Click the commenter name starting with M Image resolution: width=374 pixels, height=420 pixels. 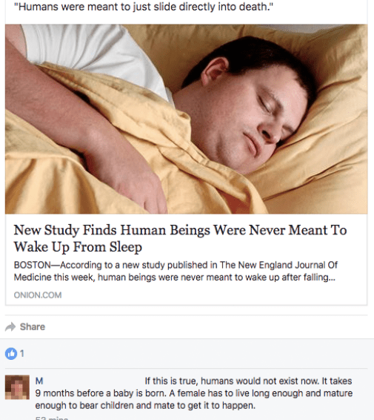[39, 381]
